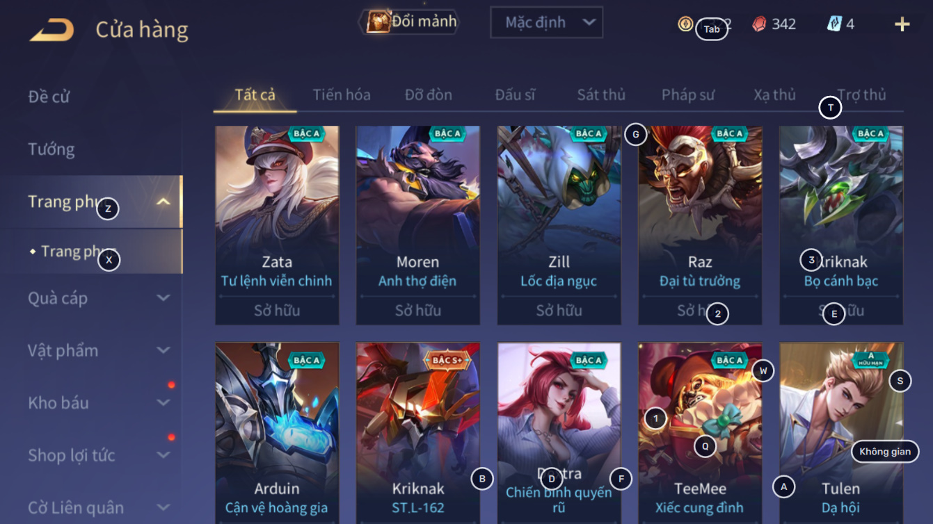The width and height of the screenshot is (933, 524).
Task: Open the Mặc định sort dropdown
Action: click(x=546, y=22)
